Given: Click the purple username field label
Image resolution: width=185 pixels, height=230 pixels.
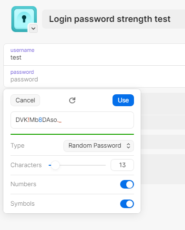Looking at the screenshot, I should 22,50.
